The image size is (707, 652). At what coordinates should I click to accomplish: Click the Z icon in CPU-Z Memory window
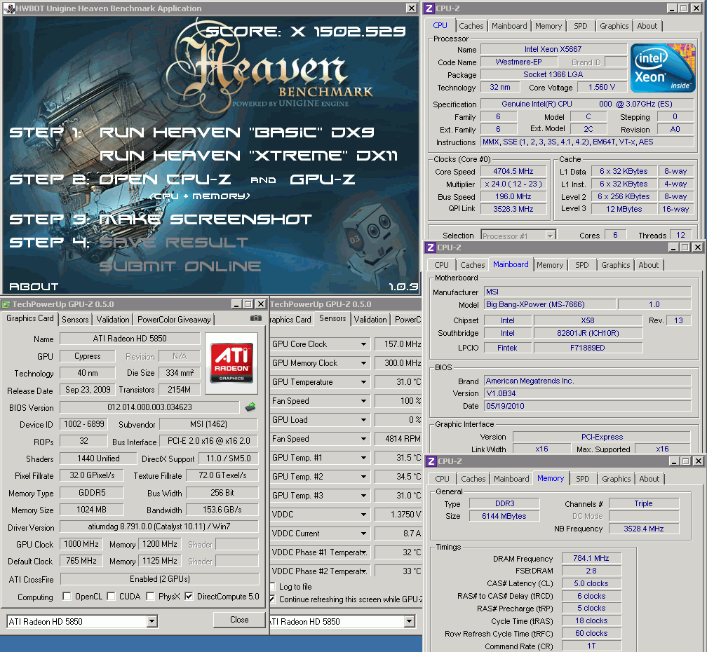coord(431,461)
